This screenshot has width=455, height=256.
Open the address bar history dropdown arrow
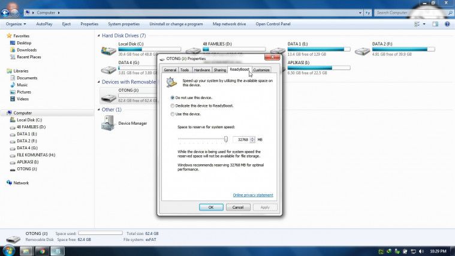[x=360, y=13]
